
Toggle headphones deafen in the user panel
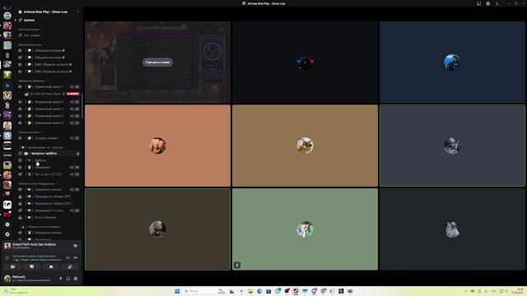[68, 279]
